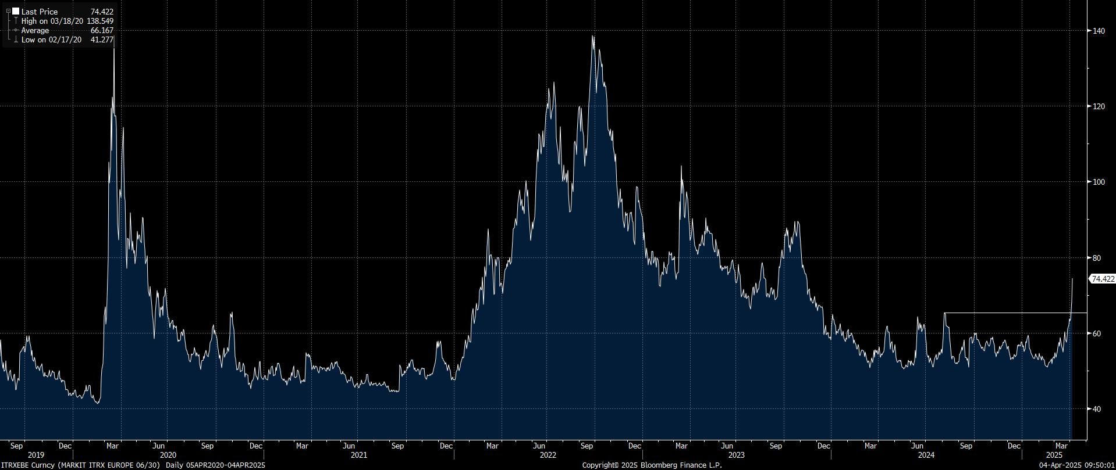Click the '05APR2020-04APR2025' date range text

coord(226,465)
